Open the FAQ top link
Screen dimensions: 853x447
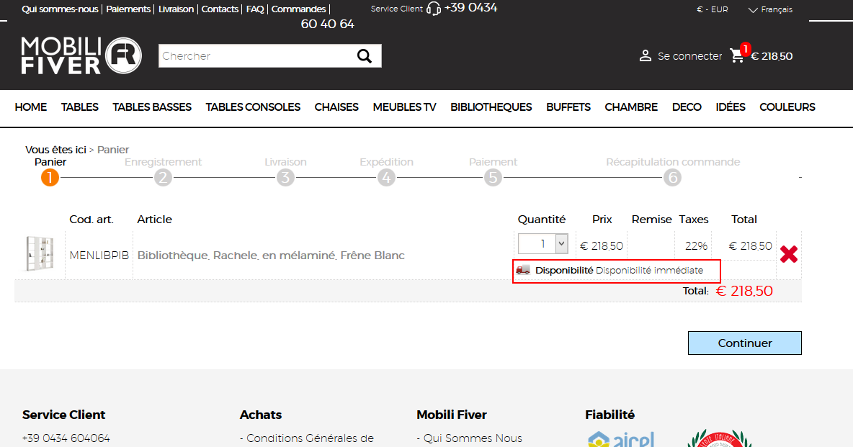pyautogui.click(x=254, y=9)
